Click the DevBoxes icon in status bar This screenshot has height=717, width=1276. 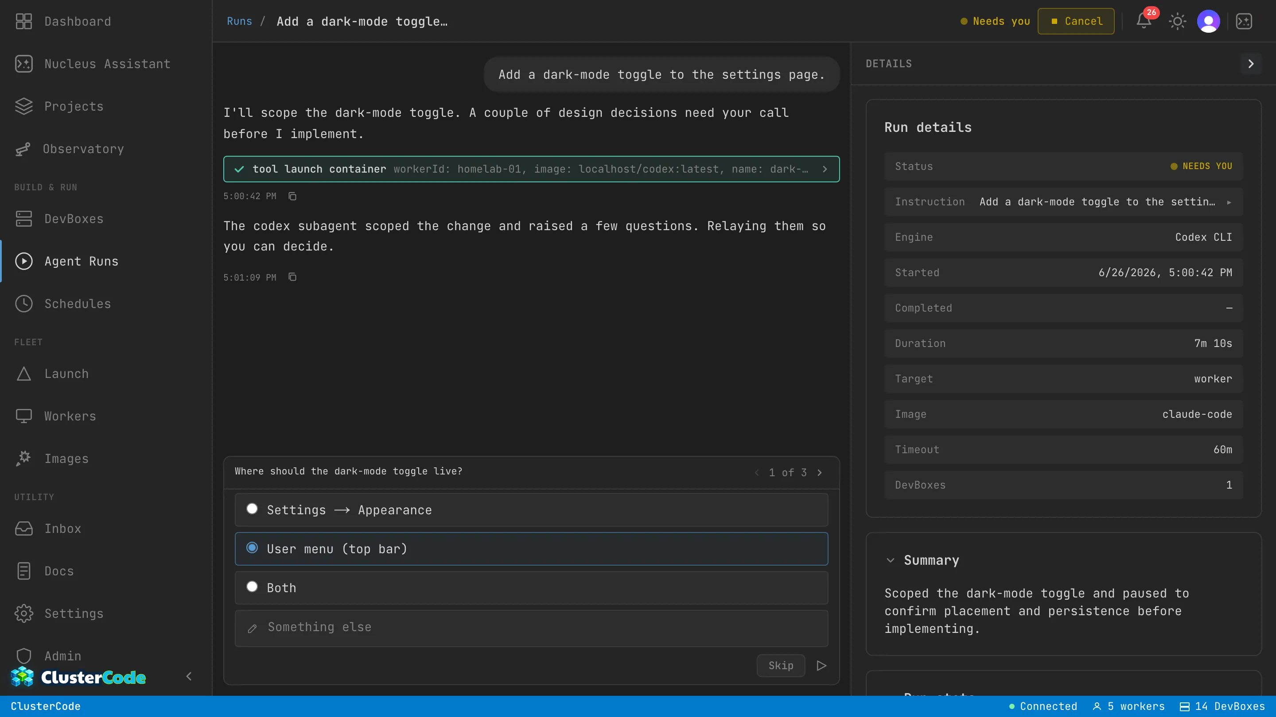coord(1184,707)
